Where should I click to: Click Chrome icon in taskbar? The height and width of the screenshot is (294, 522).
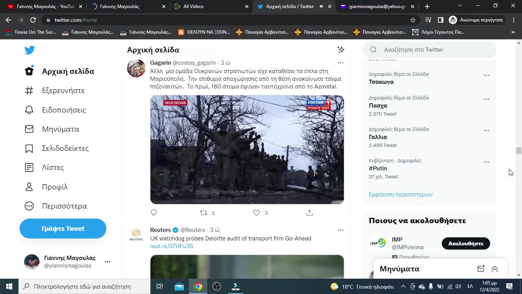[198, 286]
